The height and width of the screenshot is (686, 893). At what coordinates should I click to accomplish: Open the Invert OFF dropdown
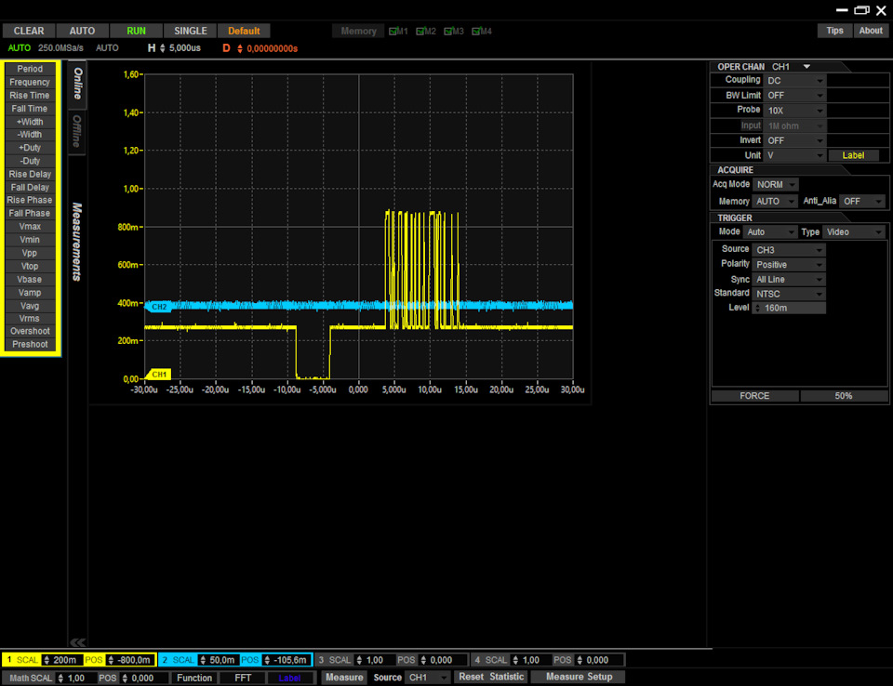[795, 140]
